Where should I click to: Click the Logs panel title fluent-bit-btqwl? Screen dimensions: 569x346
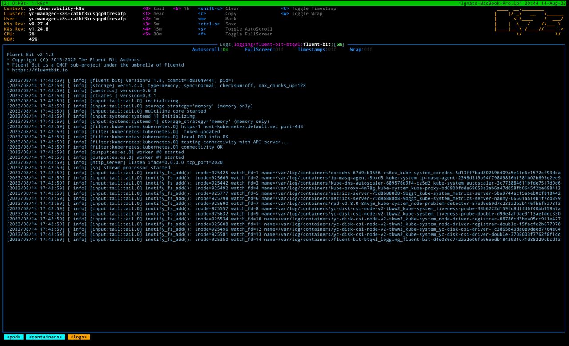click(282, 44)
